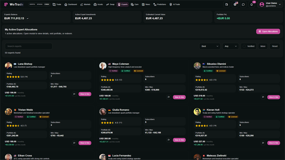Open the AI Trade menu item
This screenshot has width=285, height=160.
pos(175,4)
